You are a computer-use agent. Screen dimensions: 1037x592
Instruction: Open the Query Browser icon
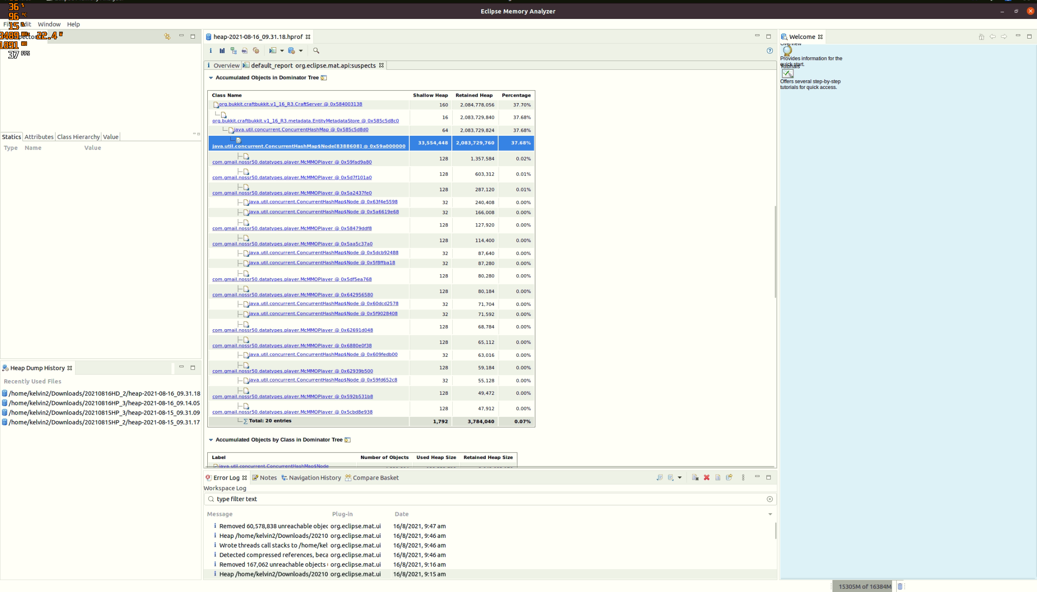[x=292, y=50]
